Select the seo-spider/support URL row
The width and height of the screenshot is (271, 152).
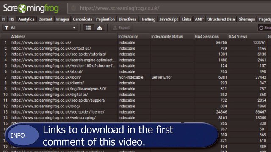pos(58,100)
